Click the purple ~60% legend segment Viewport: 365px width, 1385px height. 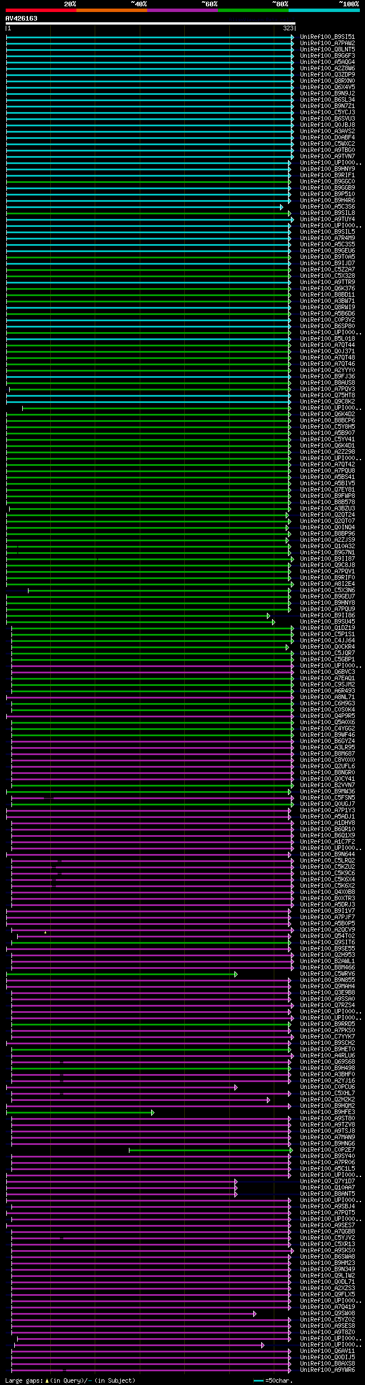182,10
